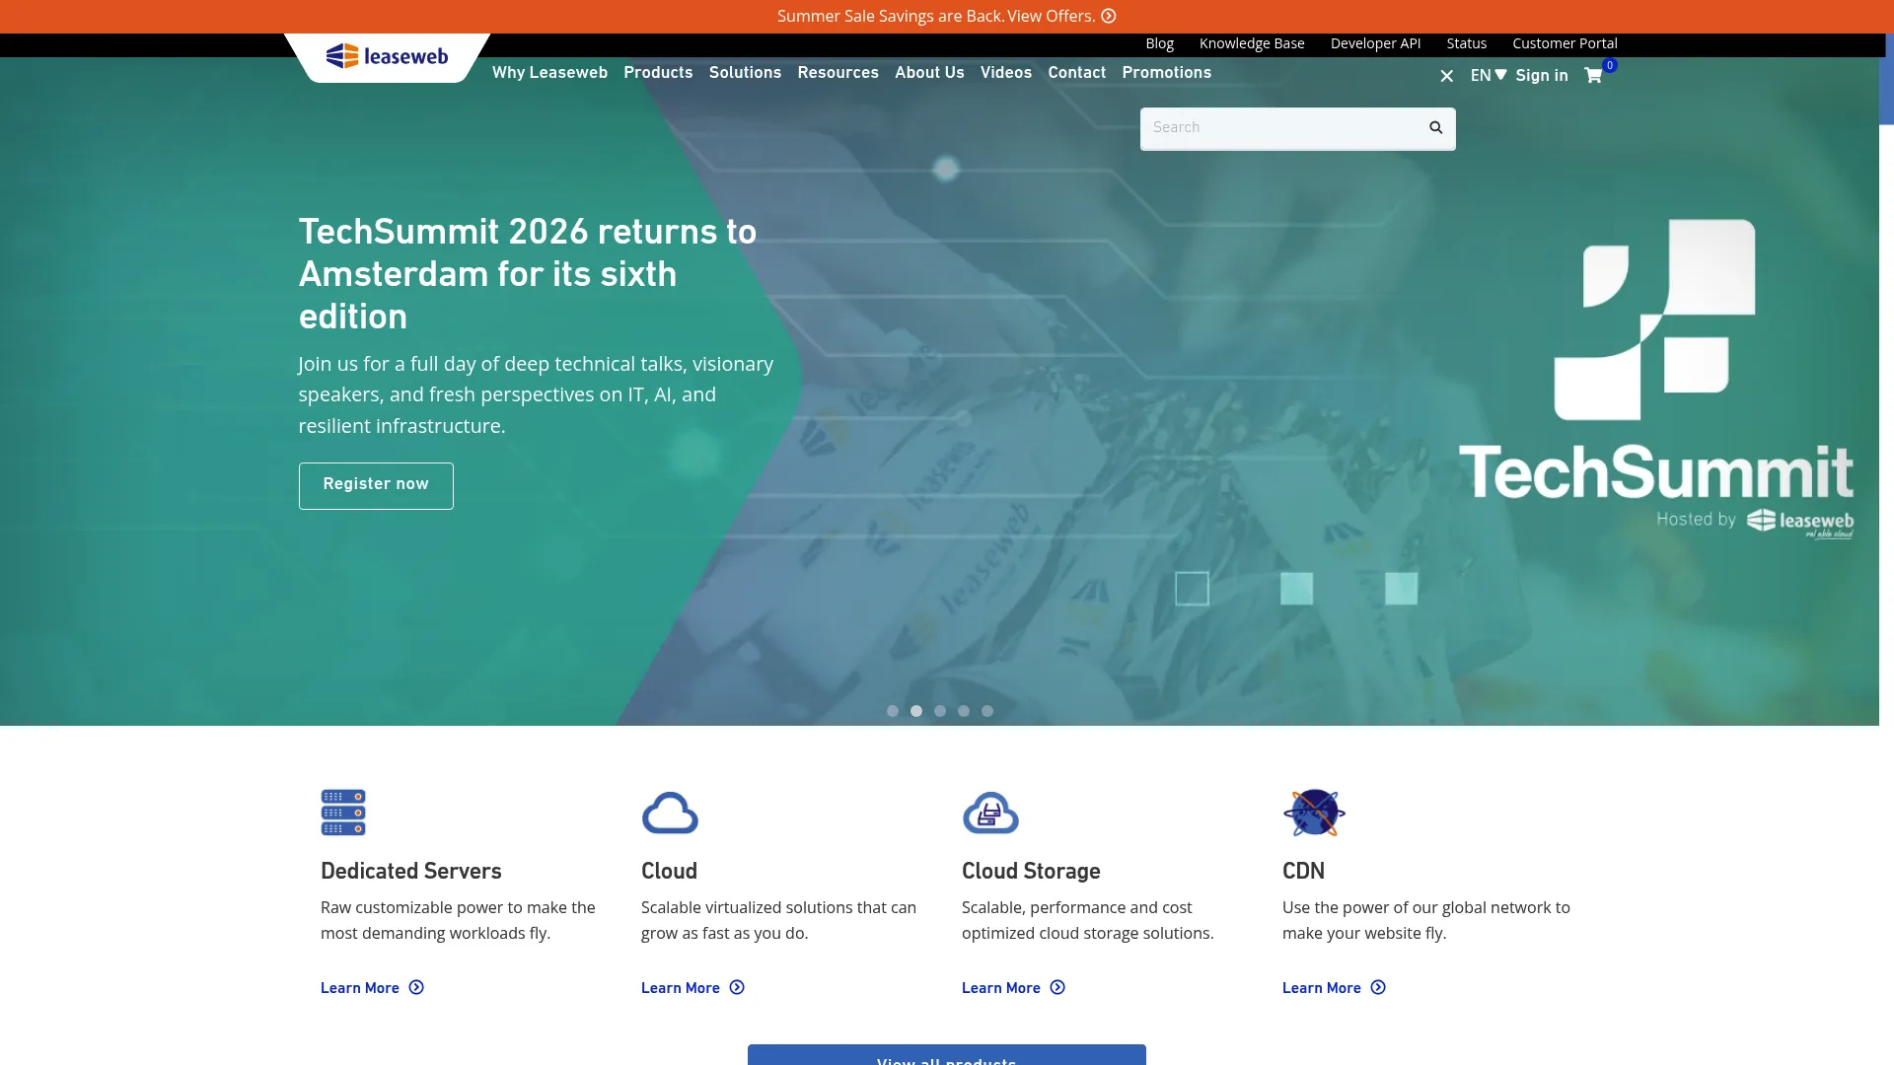Open the Knowledge Base link

point(1252,43)
